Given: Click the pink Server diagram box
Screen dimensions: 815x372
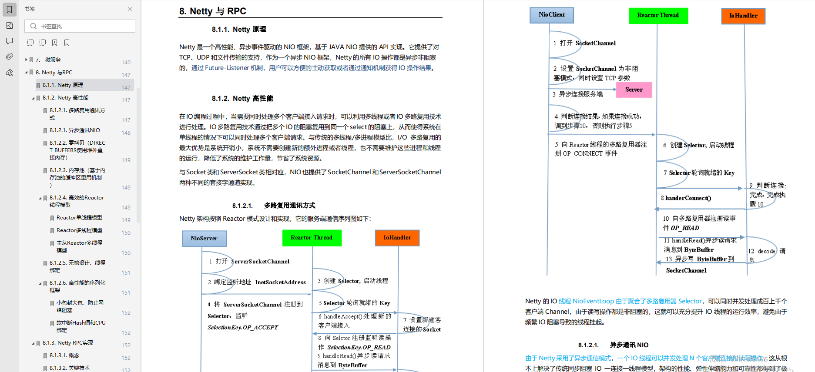Looking at the screenshot, I should [634, 90].
